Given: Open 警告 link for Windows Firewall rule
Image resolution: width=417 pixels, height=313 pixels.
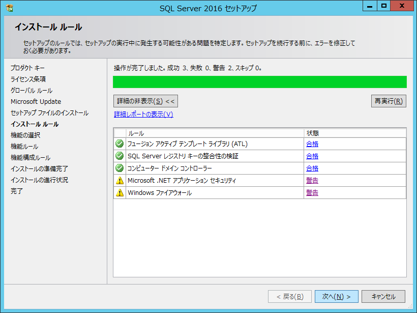Looking at the screenshot, I should (312, 193).
